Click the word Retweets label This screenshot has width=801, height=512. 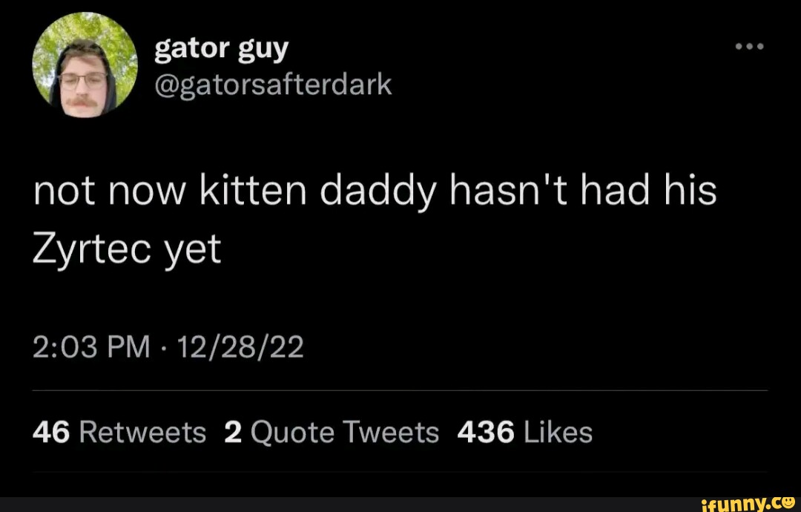[x=142, y=432]
